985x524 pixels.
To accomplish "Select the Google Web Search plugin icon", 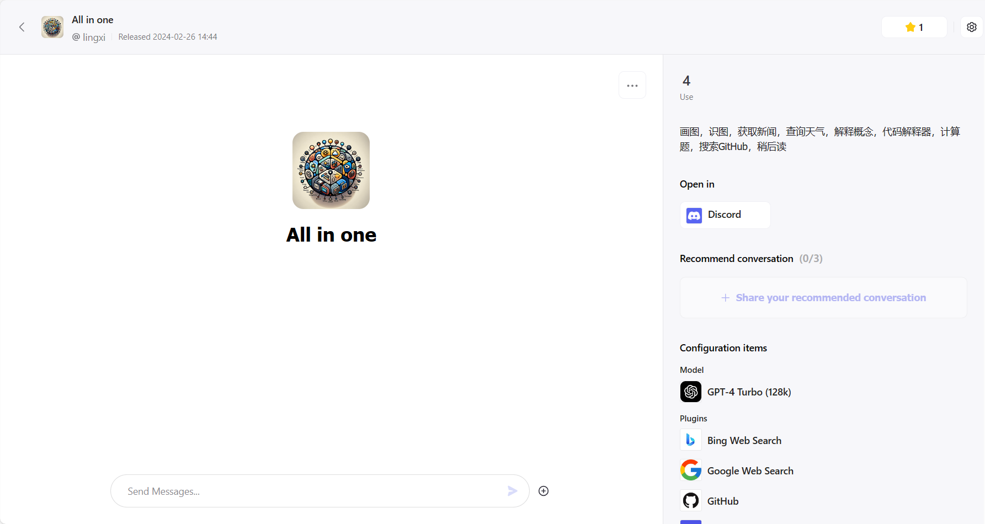I will (x=691, y=470).
